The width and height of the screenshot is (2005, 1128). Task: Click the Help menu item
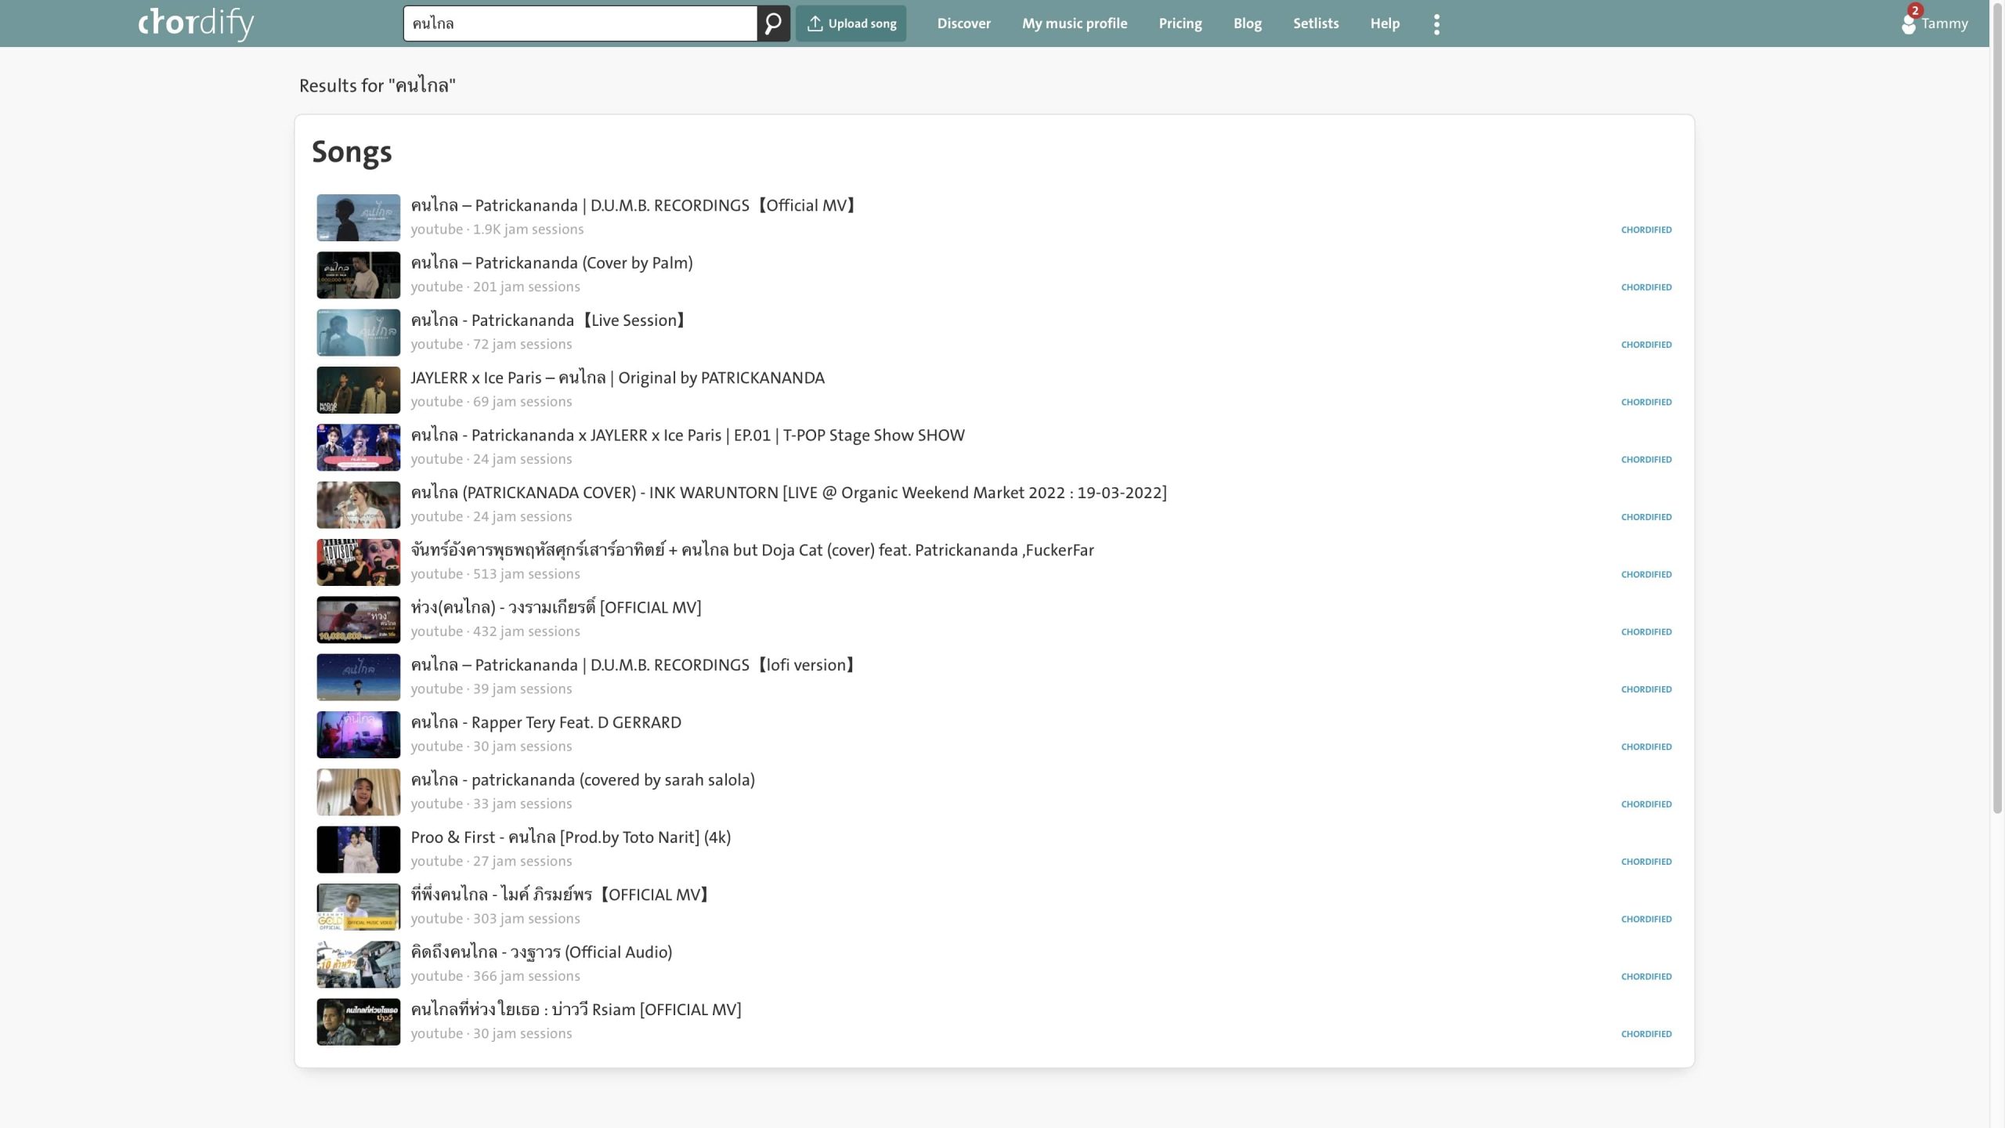pos(1384,23)
